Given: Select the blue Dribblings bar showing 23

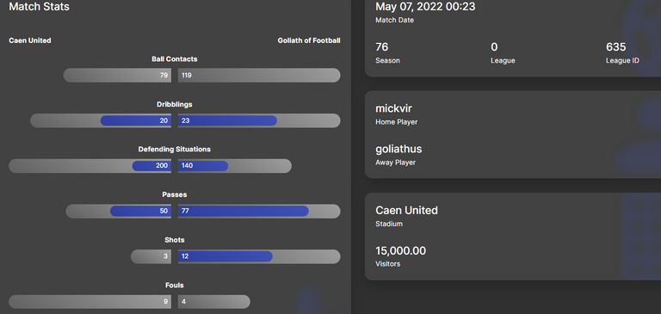Looking at the screenshot, I should click(227, 121).
